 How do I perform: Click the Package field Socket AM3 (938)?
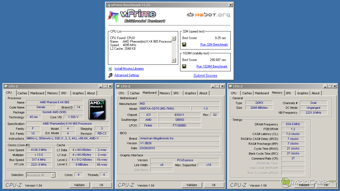point(55,112)
